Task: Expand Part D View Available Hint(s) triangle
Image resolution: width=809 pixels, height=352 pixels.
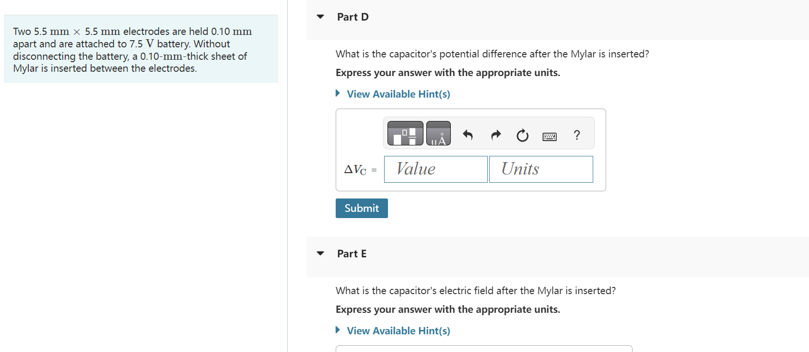Action: [x=338, y=93]
